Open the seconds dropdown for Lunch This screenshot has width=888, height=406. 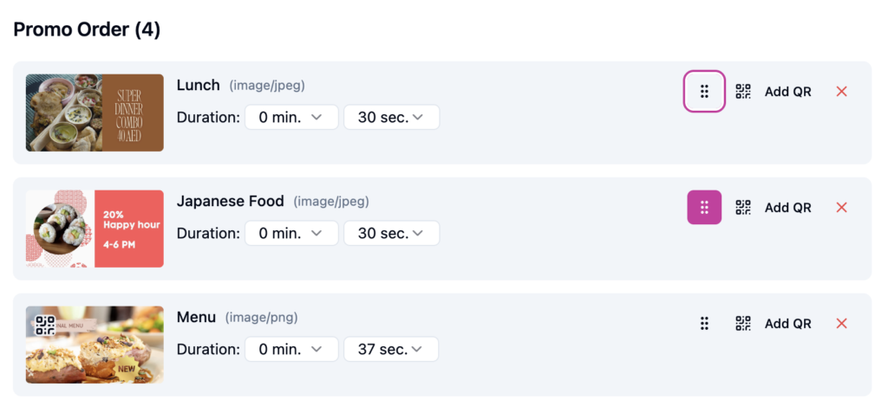click(391, 118)
